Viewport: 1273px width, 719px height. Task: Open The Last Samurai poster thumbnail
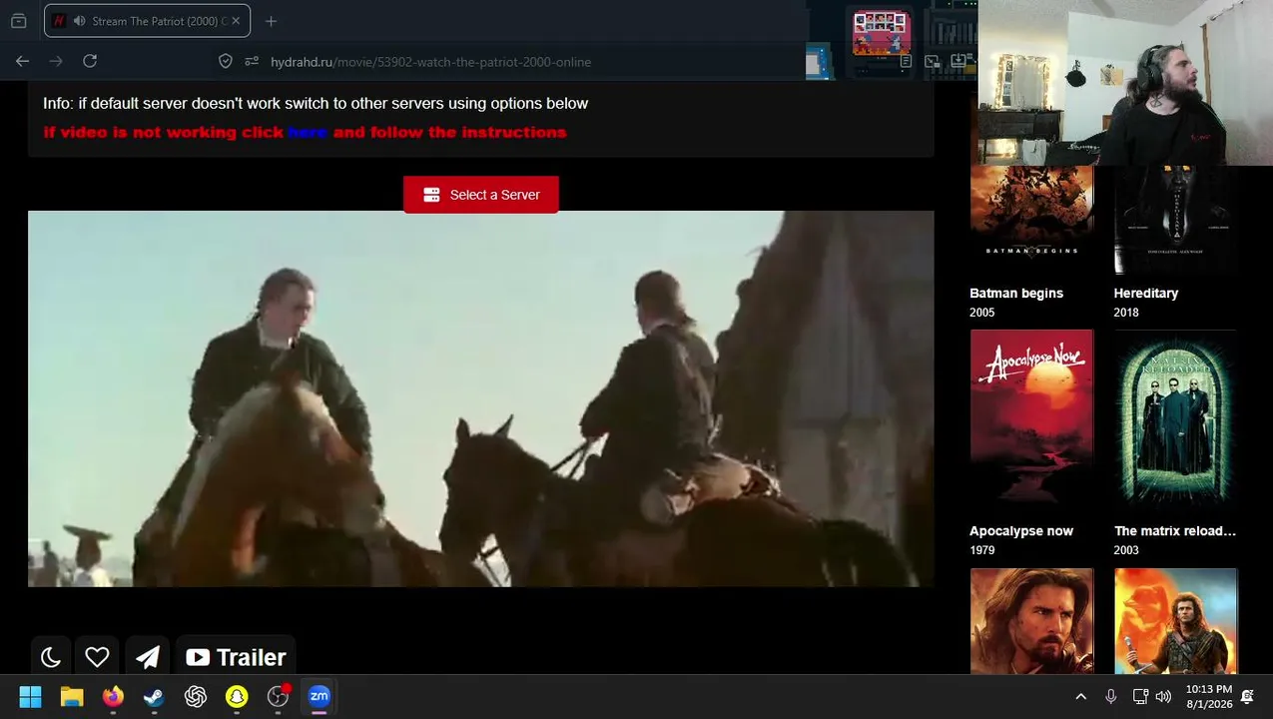pos(1031,621)
